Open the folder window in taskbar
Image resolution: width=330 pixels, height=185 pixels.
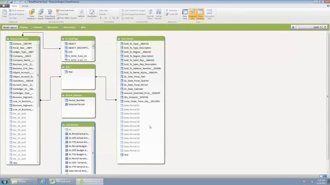pyautogui.click(x=23, y=181)
